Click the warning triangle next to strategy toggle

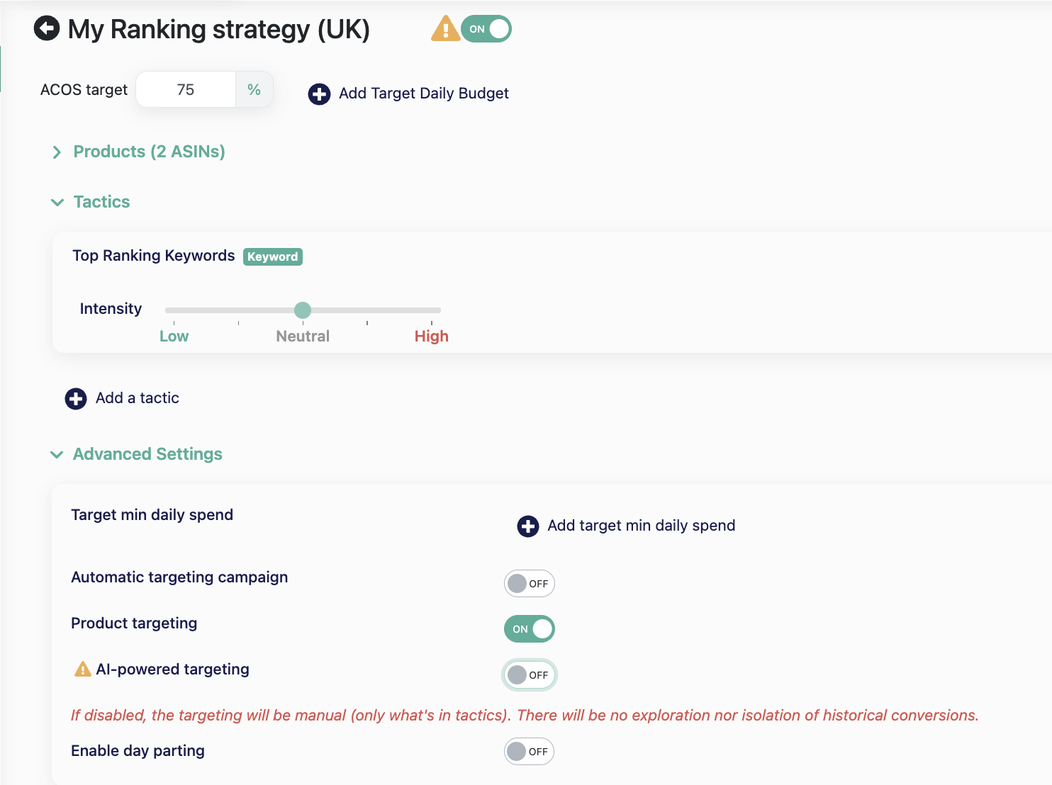[x=445, y=28]
